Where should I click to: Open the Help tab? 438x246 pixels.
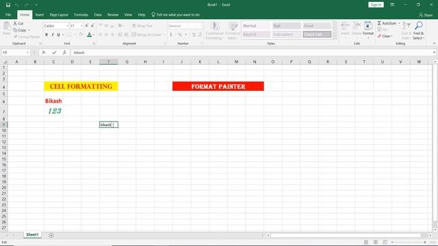tap(142, 15)
